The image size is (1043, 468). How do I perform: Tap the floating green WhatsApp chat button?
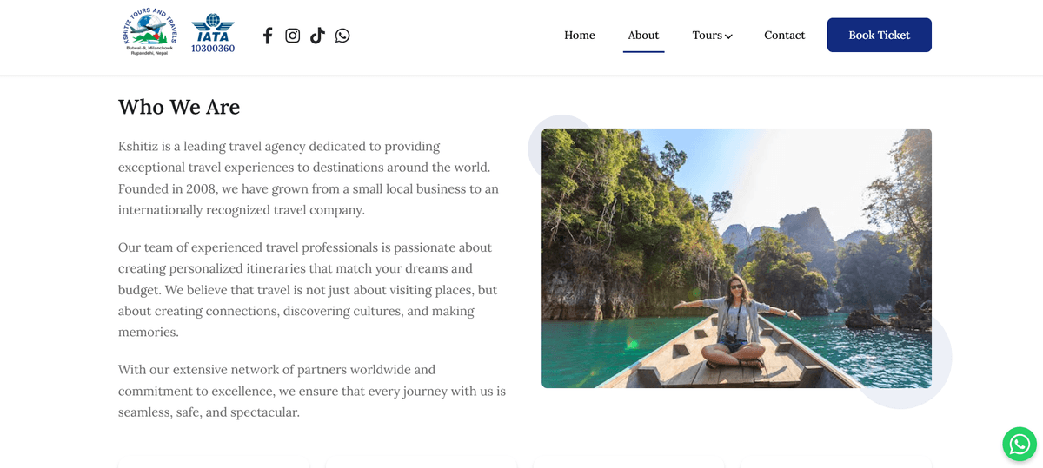coord(1020,445)
